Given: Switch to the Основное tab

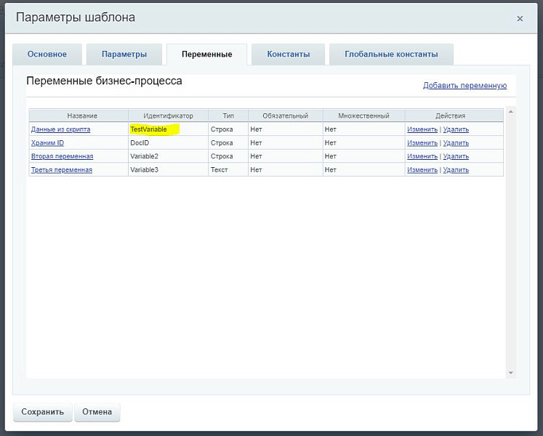Looking at the screenshot, I should tap(47, 54).
